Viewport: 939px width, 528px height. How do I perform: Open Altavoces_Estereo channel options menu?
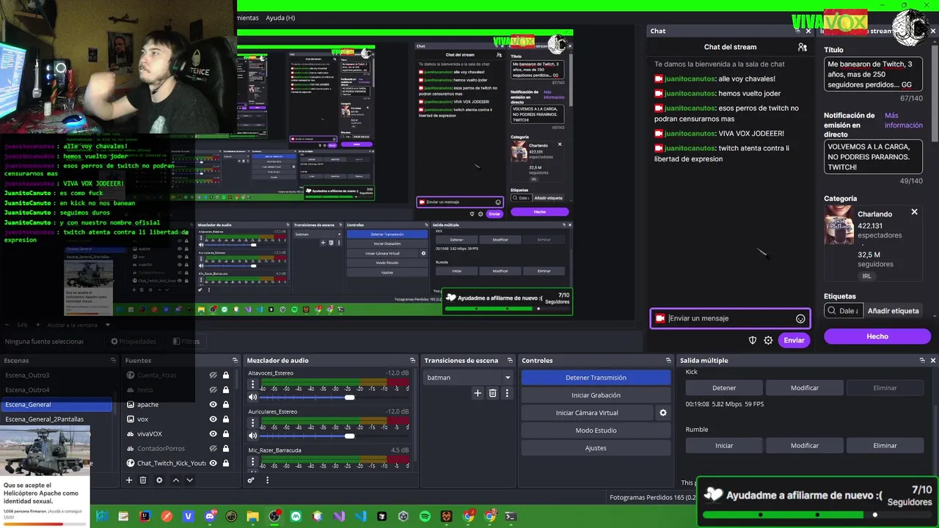253,386
